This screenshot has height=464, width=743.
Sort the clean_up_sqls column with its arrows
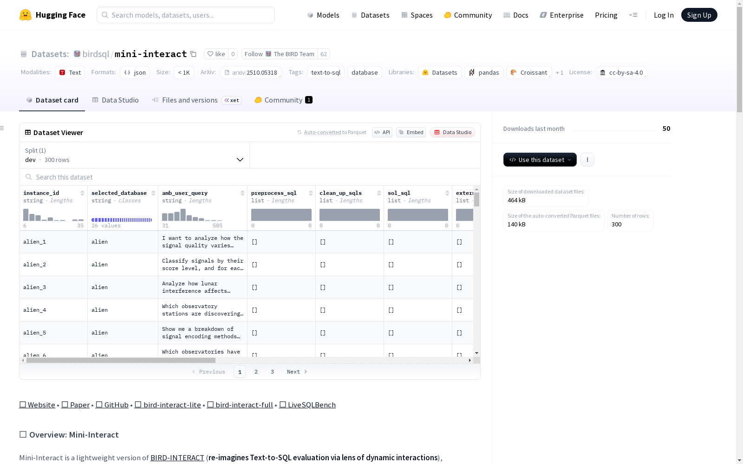379,193
